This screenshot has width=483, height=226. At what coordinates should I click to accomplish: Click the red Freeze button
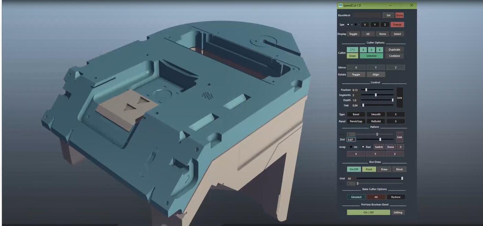(x=397, y=24)
